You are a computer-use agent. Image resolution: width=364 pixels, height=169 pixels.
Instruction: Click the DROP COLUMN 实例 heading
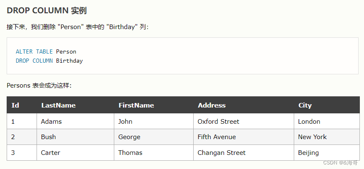pos(47,11)
